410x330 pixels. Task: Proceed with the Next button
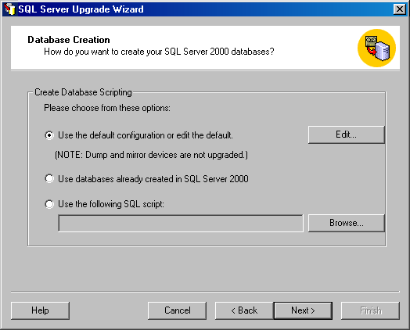coord(303,310)
